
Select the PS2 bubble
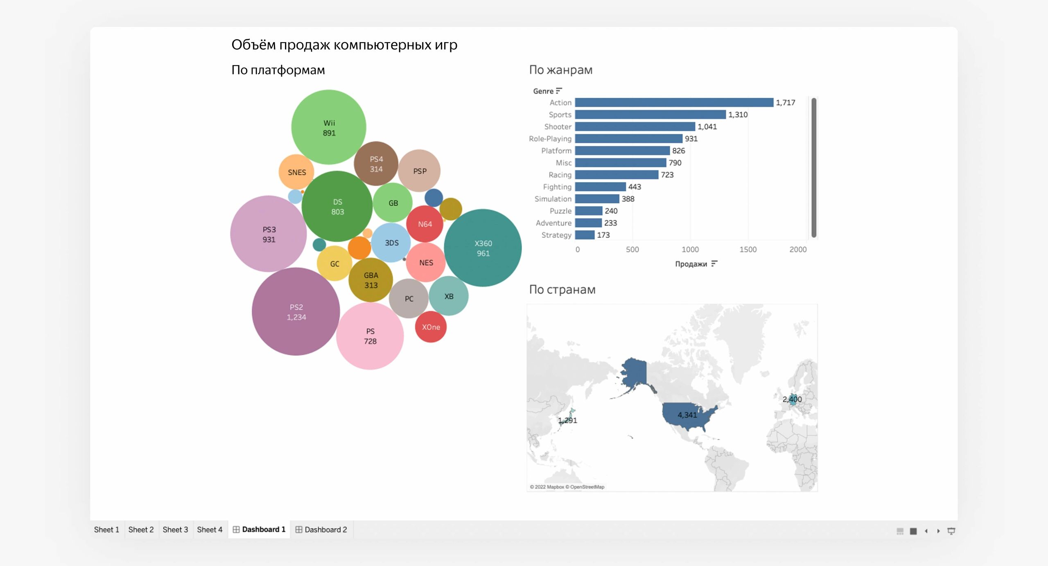[x=296, y=311]
